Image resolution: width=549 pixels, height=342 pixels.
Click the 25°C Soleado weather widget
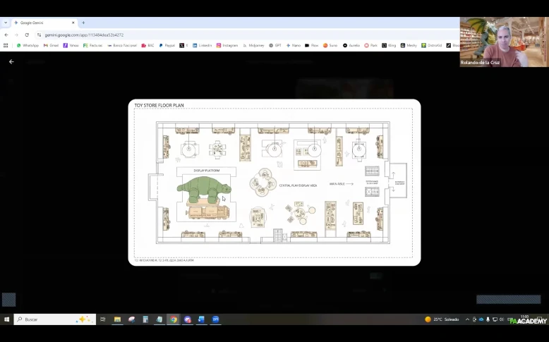coord(442,319)
